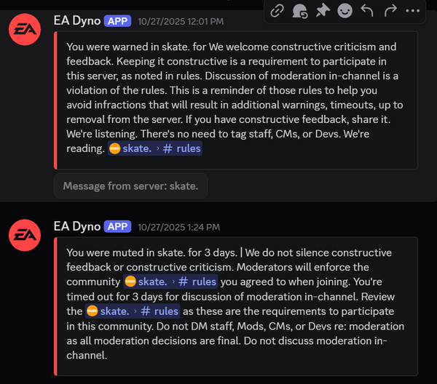
Task: Click the EA Dyno username on second message
Action: [76, 225]
